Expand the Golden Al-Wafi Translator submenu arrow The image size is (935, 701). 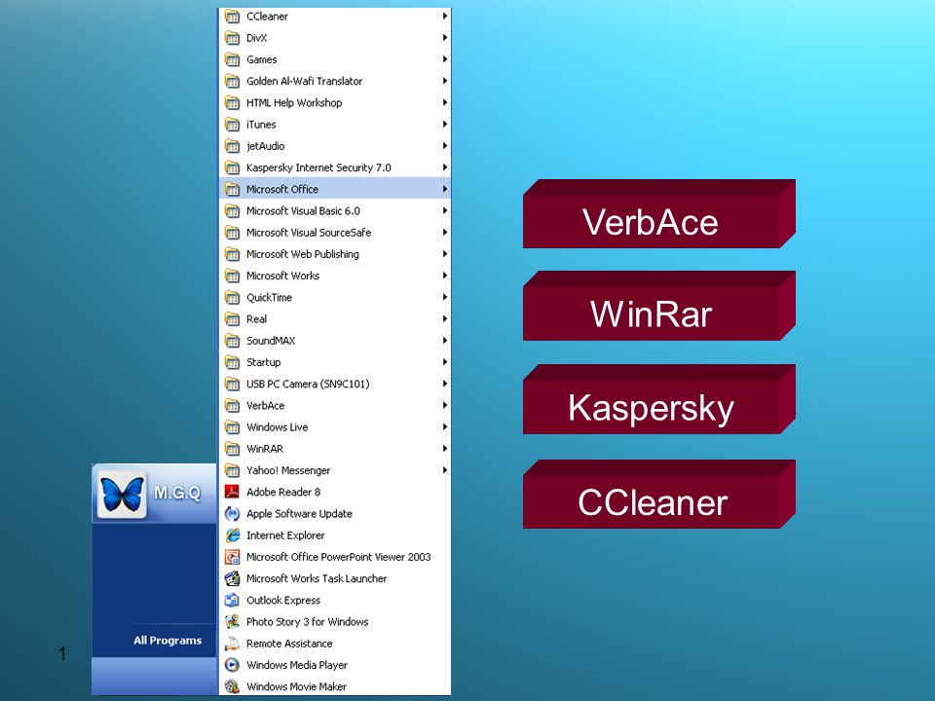coord(445,81)
